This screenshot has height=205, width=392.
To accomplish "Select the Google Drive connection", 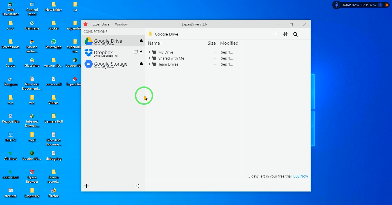I will pyautogui.click(x=113, y=41).
